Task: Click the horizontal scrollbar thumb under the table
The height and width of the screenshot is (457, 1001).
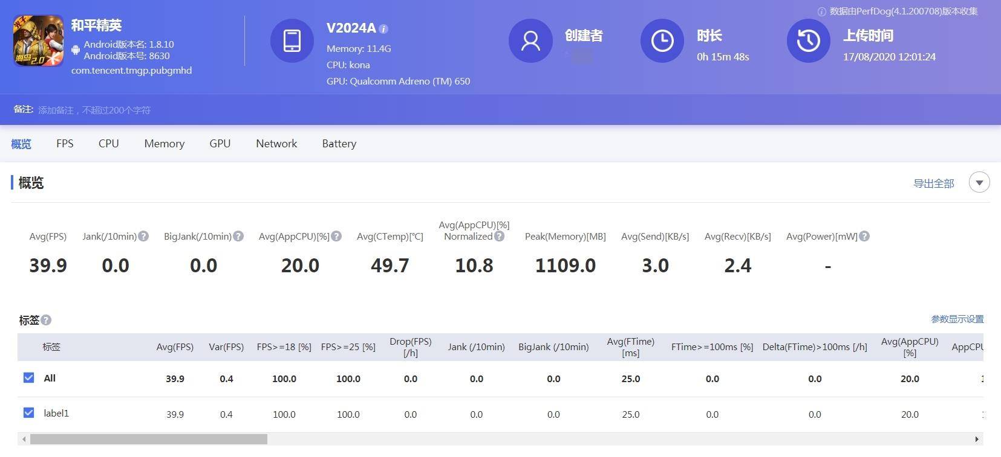Action: point(149,439)
